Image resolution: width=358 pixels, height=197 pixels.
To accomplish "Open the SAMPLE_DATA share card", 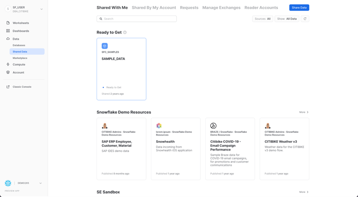I will [121, 69].
